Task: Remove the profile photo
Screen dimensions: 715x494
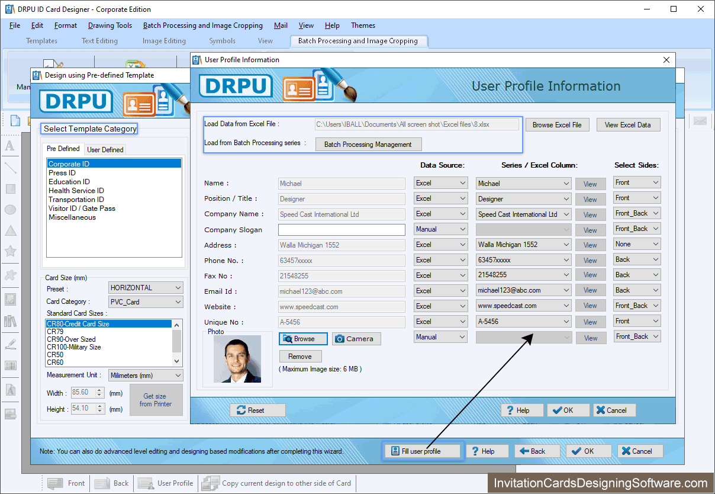Action: coord(300,357)
